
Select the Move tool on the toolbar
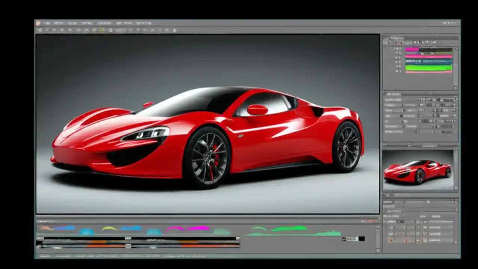point(41,30)
